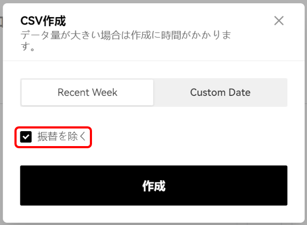Image resolution: width=307 pixels, height=225 pixels.
Task: Activate the gray Custom Date segment
Action: (x=220, y=92)
